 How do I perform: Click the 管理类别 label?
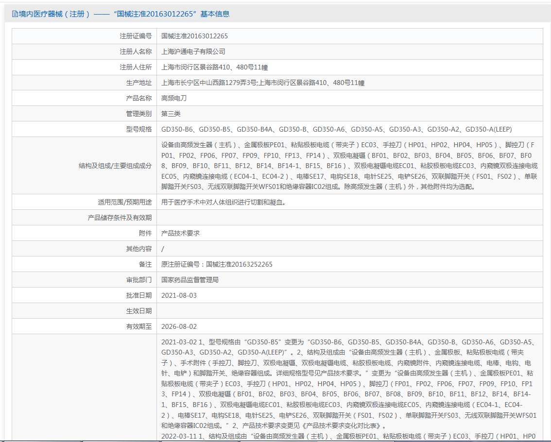coord(139,114)
